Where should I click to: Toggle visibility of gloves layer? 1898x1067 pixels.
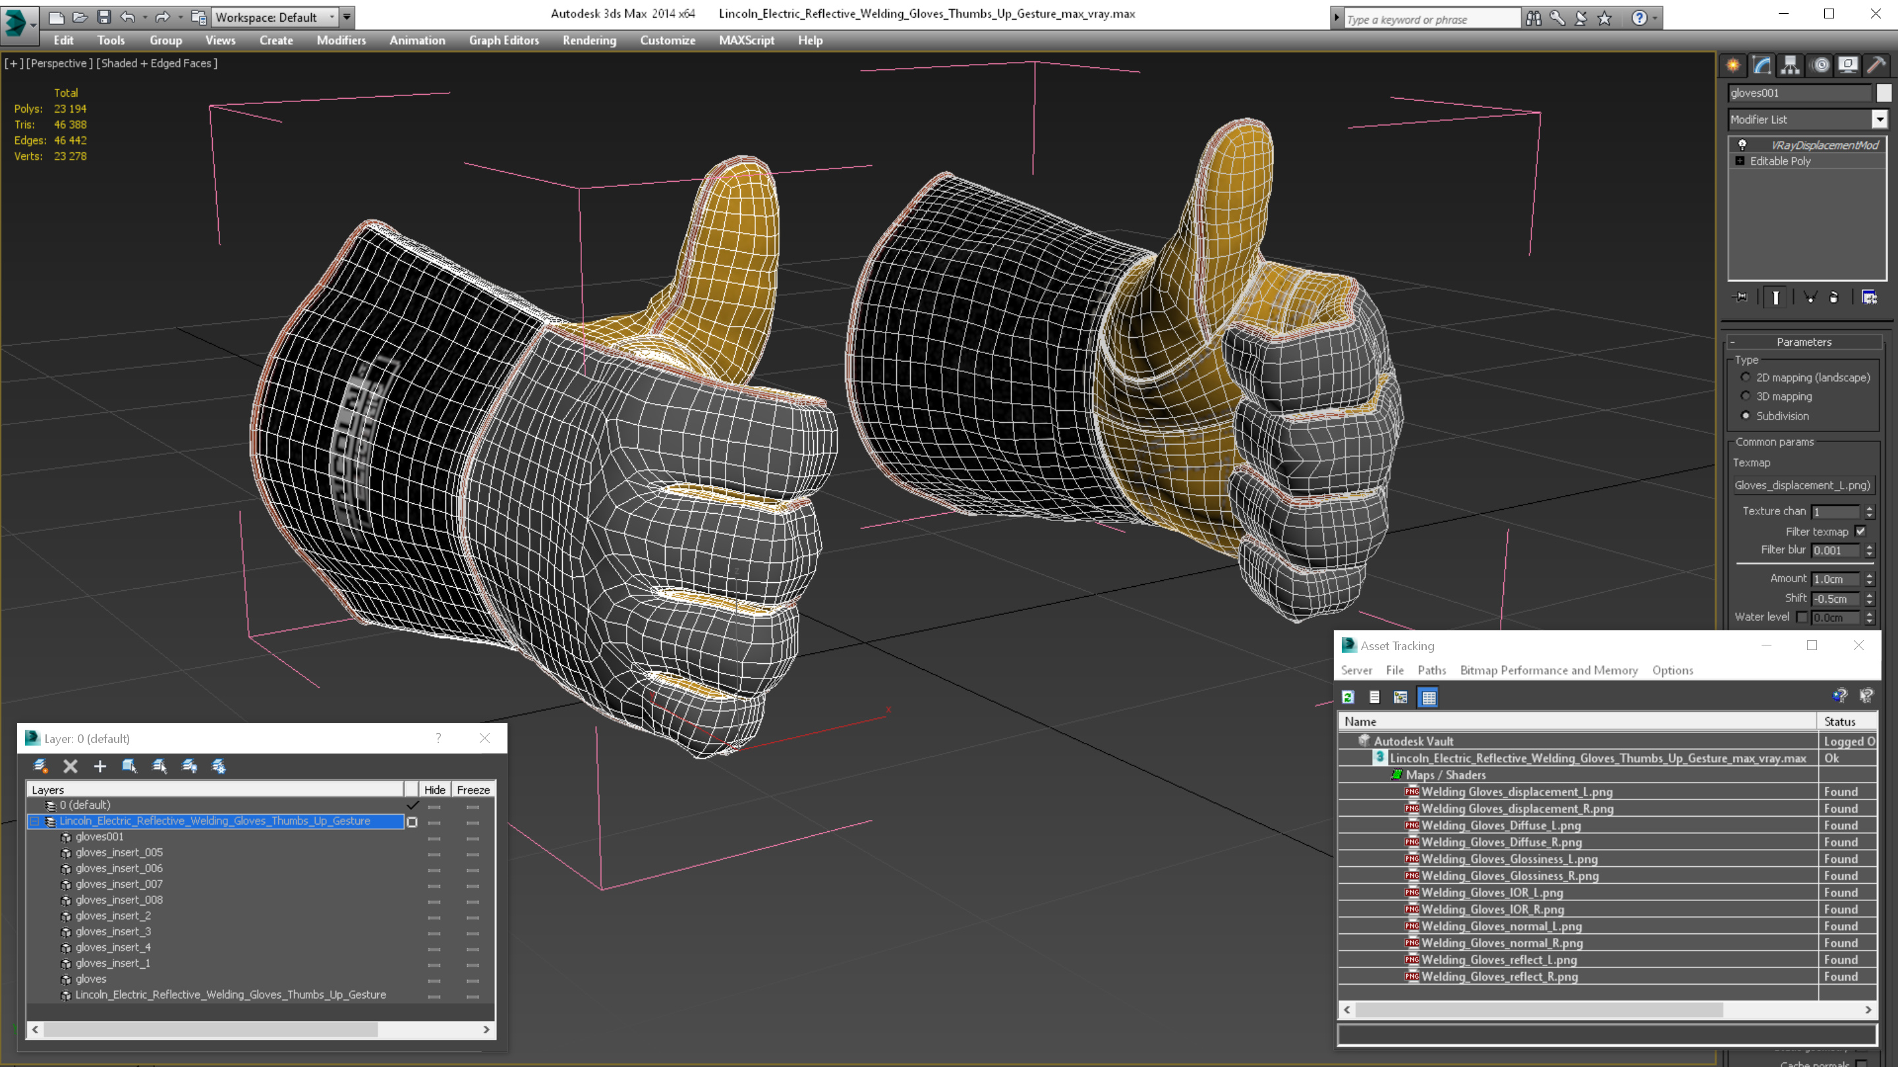tap(436, 978)
